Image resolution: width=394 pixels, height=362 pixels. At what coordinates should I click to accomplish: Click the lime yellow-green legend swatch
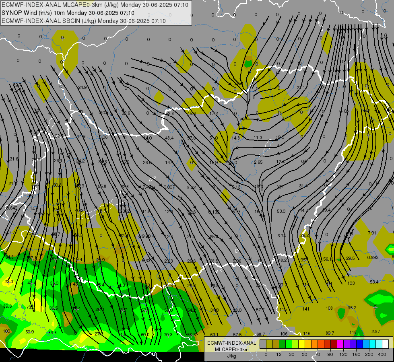tap(295, 344)
